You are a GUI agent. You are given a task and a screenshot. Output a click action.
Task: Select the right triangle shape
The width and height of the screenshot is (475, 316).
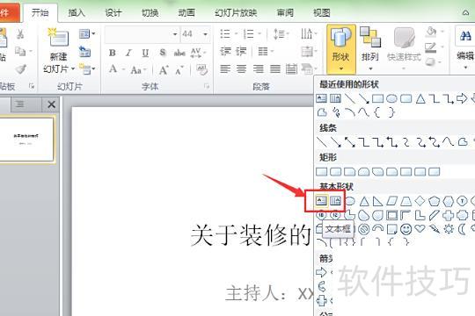(377, 201)
